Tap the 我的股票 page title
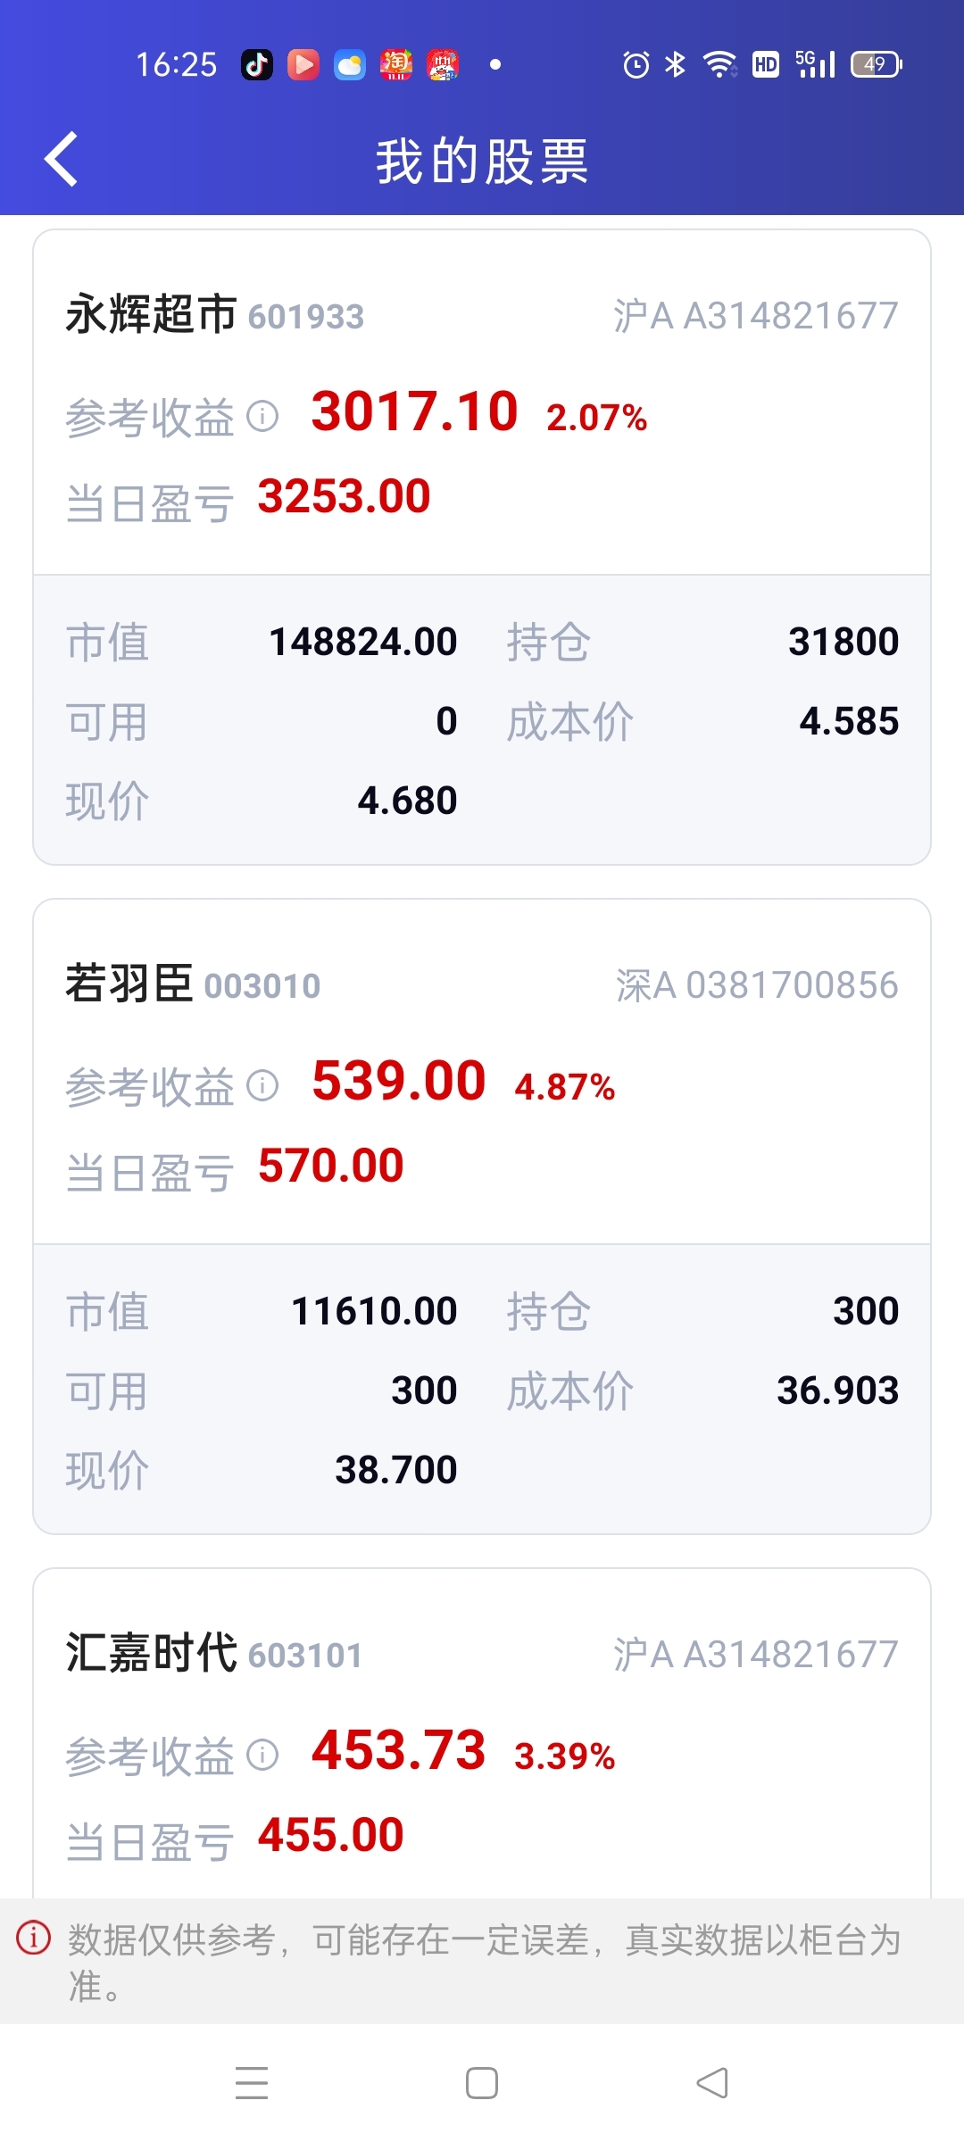 pyautogui.click(x=482, y=162)
